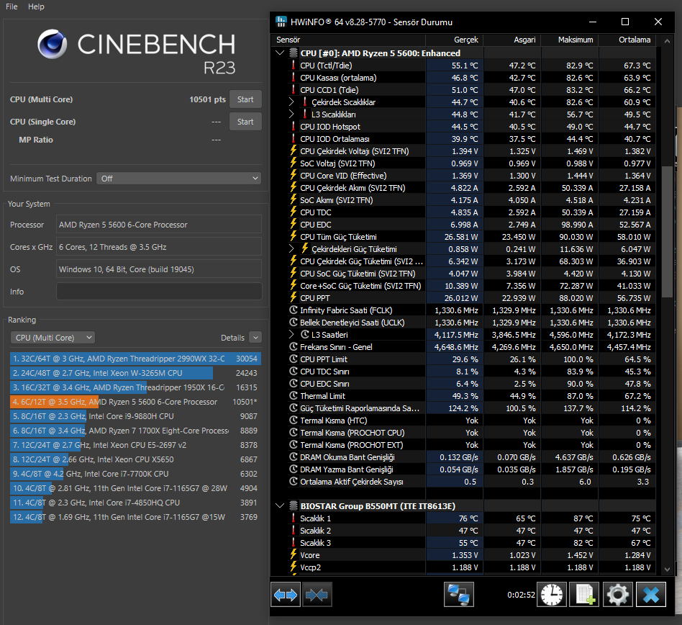Screen dimensions: 682x625
Task: Click the Details label in Ranking
Action: pos(232,338)
